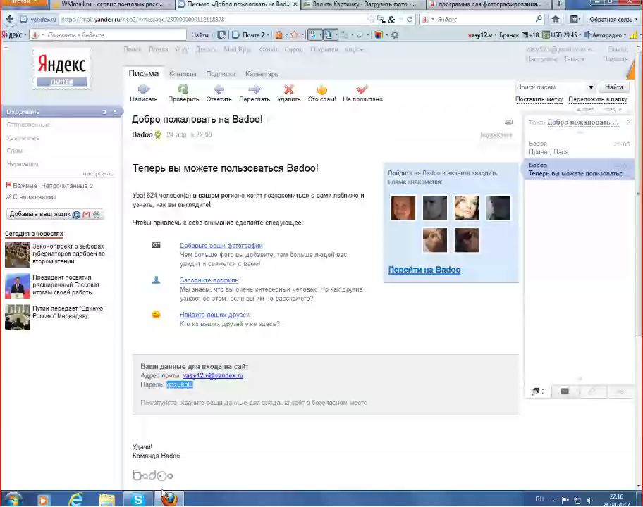Reload the page with refresh icon
Viewport: 643px width, 507px height.
click(409, 19)
